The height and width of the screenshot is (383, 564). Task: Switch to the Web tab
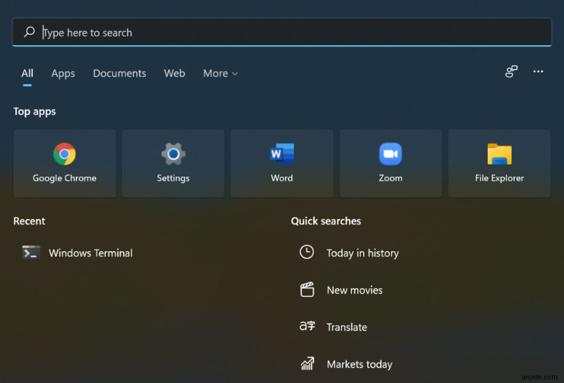pyautogui.click(x=174, y=73)
